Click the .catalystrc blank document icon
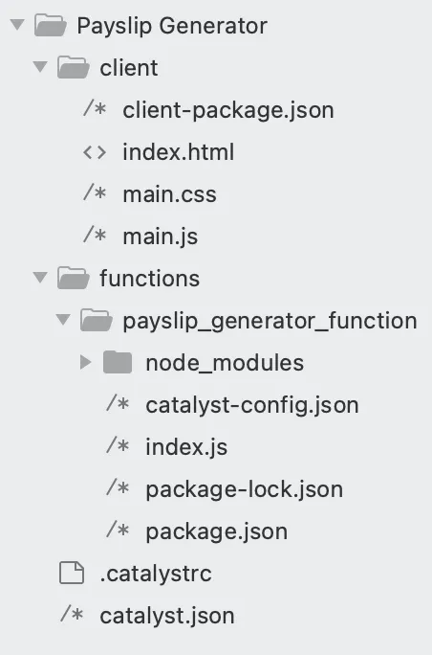Screen dimensions: 432x655 [72, 573]
